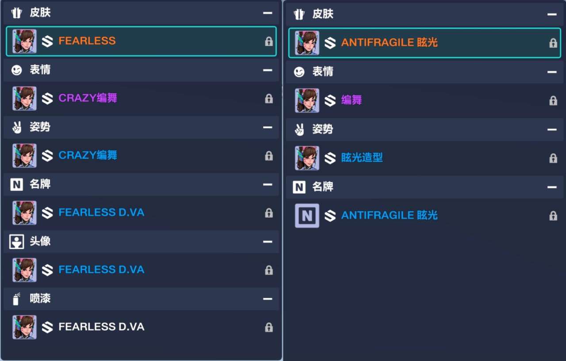The image size is (566, 361).
Task: Select the purple CRAZY编舞 emote item
Action: point(88,98)
